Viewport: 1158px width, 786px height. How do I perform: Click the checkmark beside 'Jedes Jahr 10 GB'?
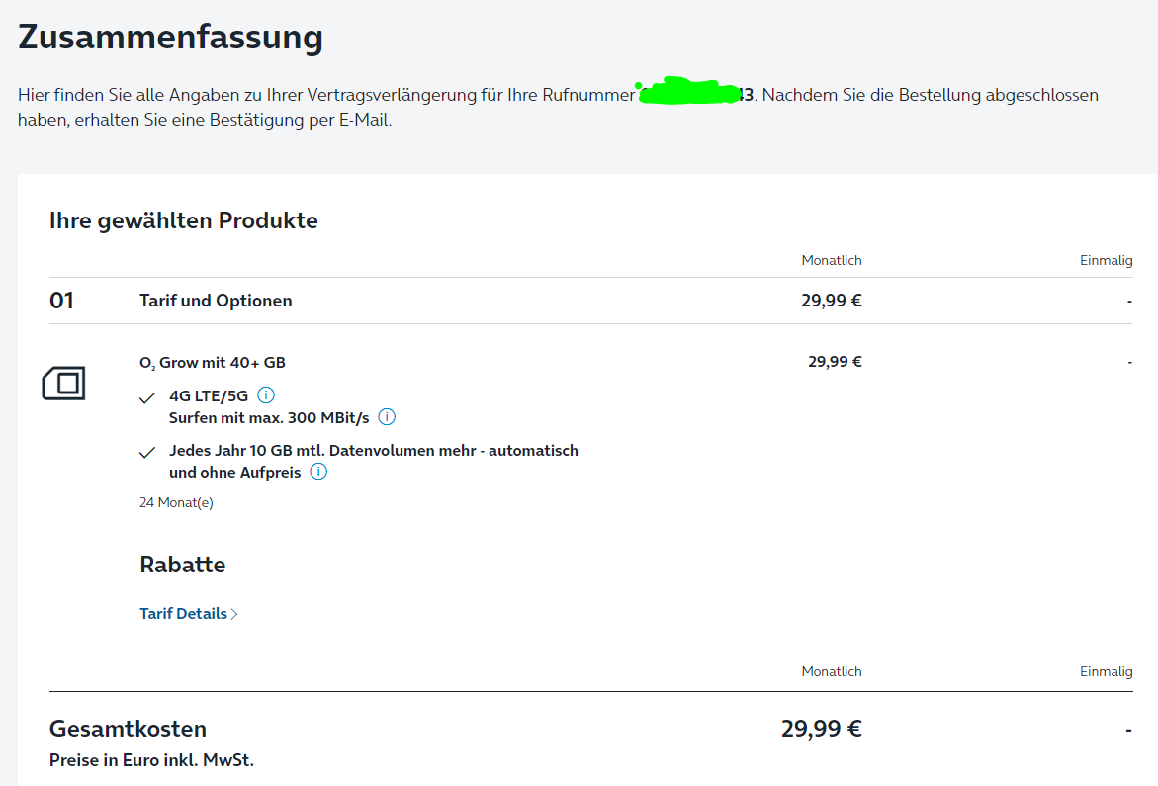147,452
